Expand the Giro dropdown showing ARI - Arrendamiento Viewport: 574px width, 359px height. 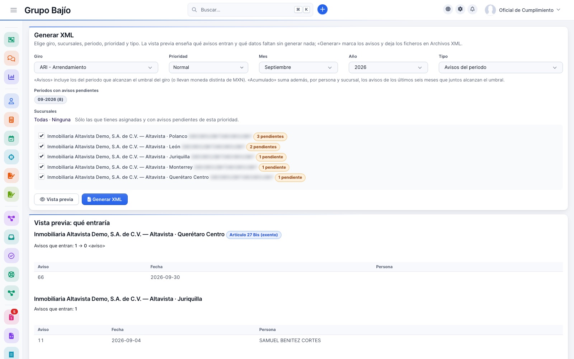tap(96, 67)
